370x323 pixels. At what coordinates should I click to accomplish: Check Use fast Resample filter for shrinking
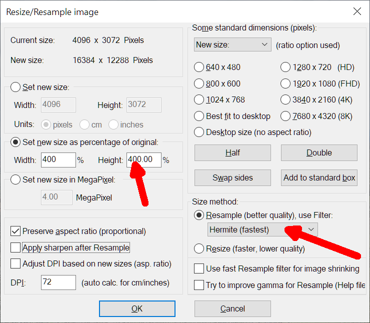199,269
